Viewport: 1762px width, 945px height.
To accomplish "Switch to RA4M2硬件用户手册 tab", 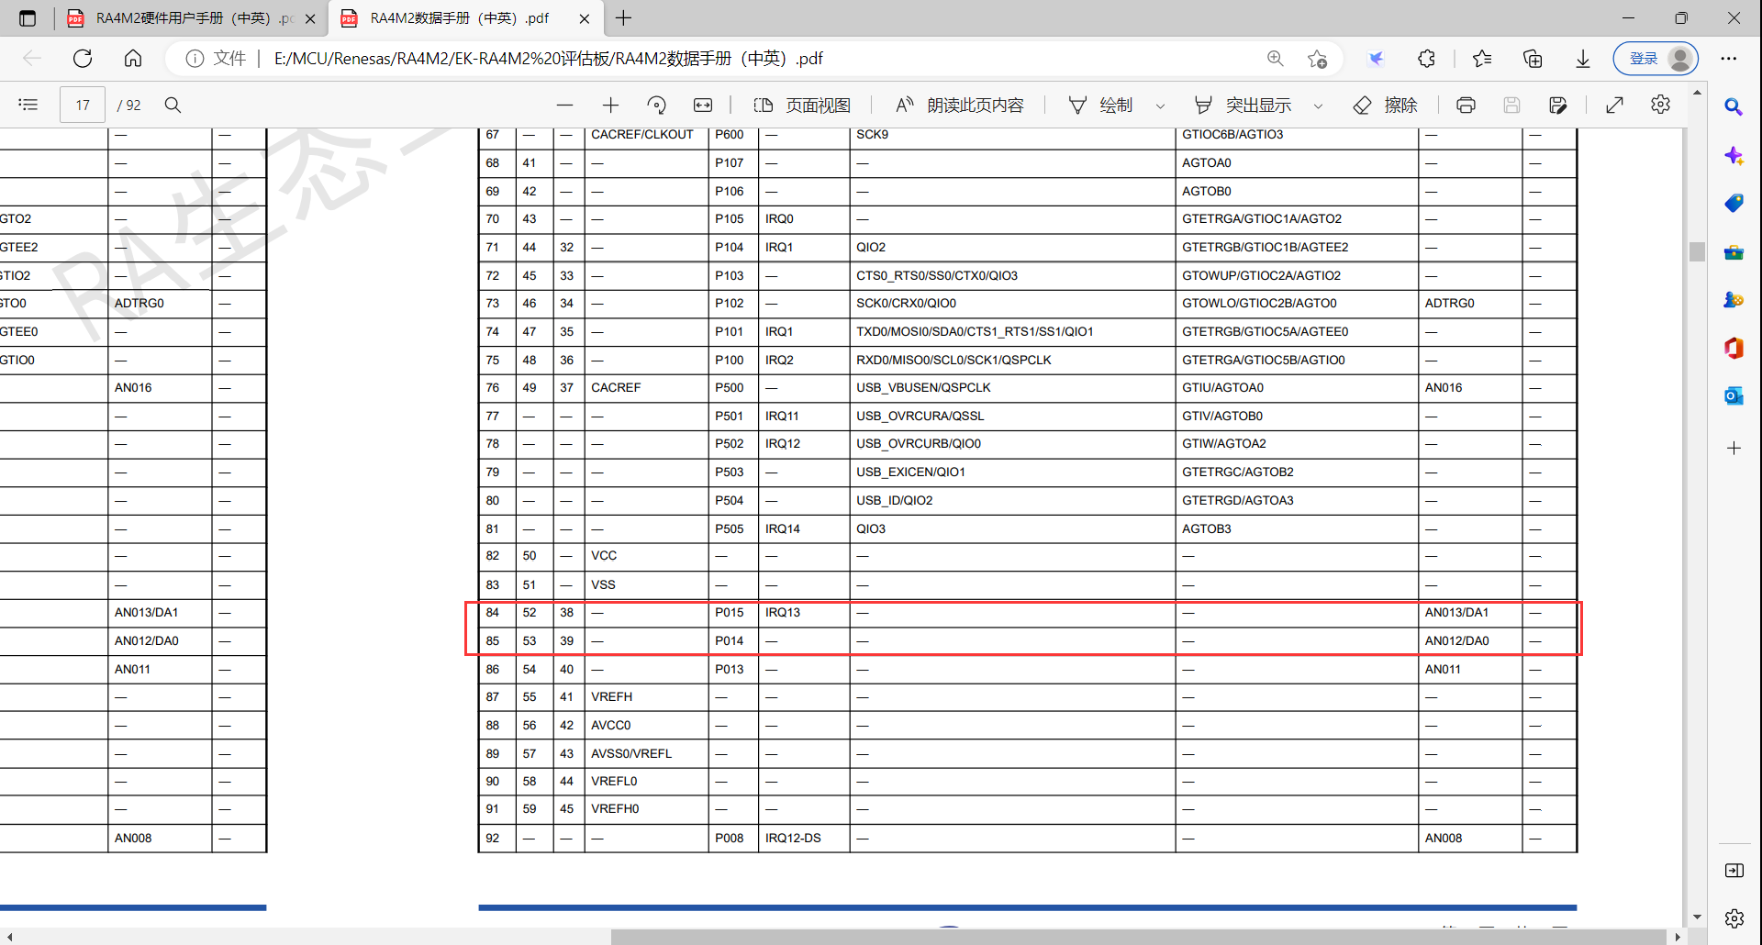I will [191, 18].
